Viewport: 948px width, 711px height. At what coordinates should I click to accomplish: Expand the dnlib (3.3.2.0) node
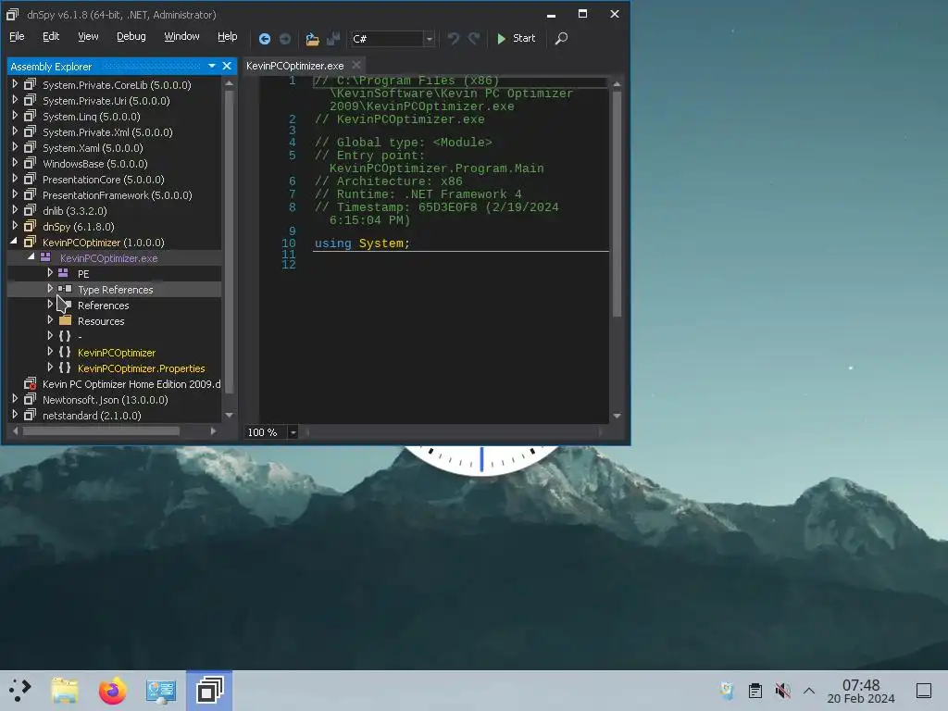[x=15, y=210]
